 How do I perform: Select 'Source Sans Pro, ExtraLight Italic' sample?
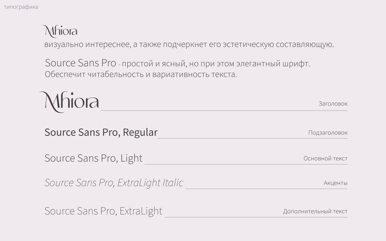114,183
